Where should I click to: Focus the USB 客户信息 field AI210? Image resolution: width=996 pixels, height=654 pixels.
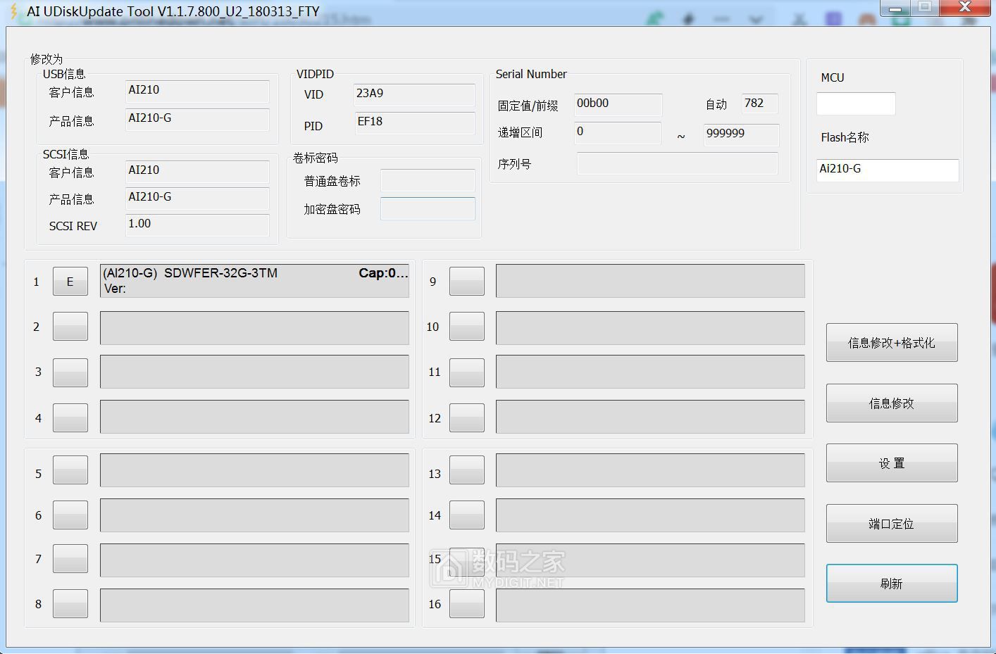197,92
